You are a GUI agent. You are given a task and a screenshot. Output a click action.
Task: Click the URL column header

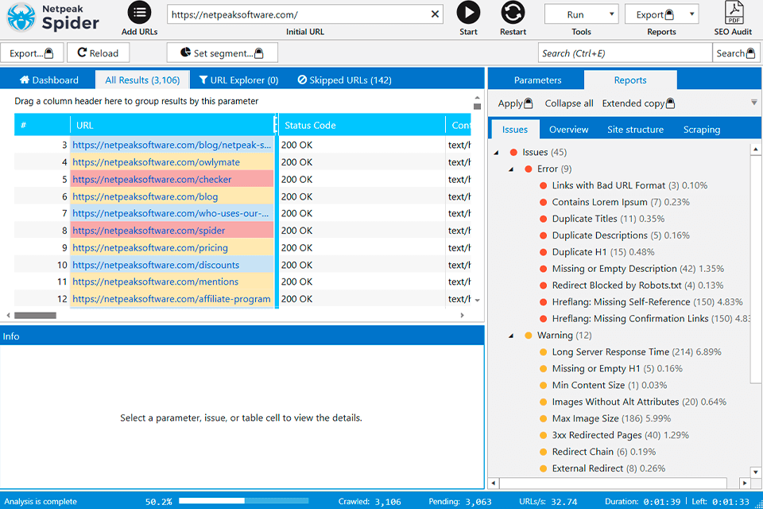coord(172,125)
